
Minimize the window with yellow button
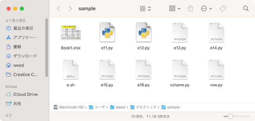click(15, 9)
